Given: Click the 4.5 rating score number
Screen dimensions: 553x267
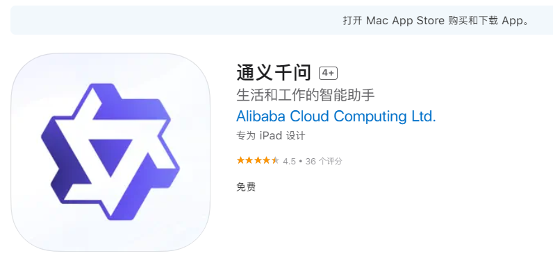Looking at the screenshot, I should (x=289, y=162).
